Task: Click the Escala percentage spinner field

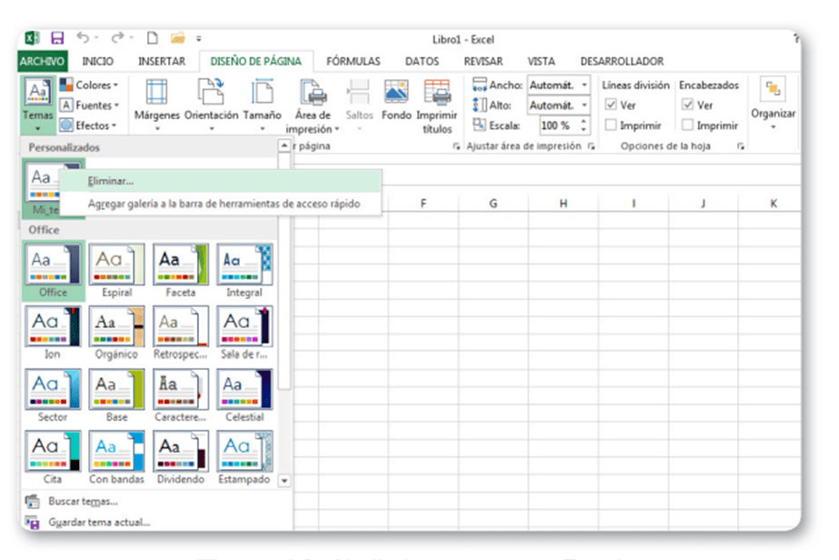Action: (555, 125)
